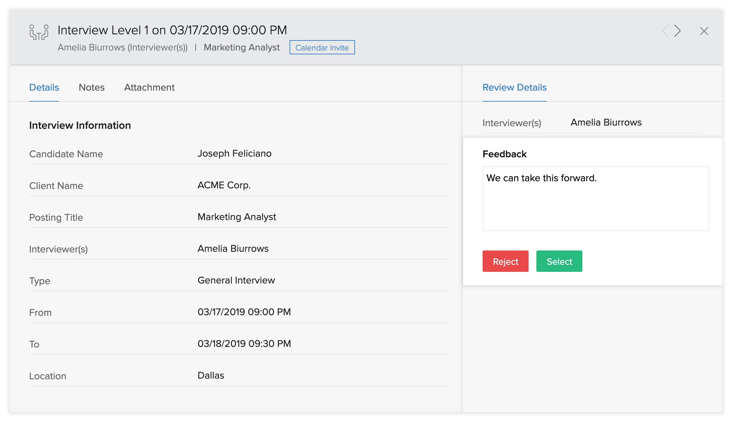Go to next interview record arrow
This screenshot has width=732, height=422.
point(678,31)
